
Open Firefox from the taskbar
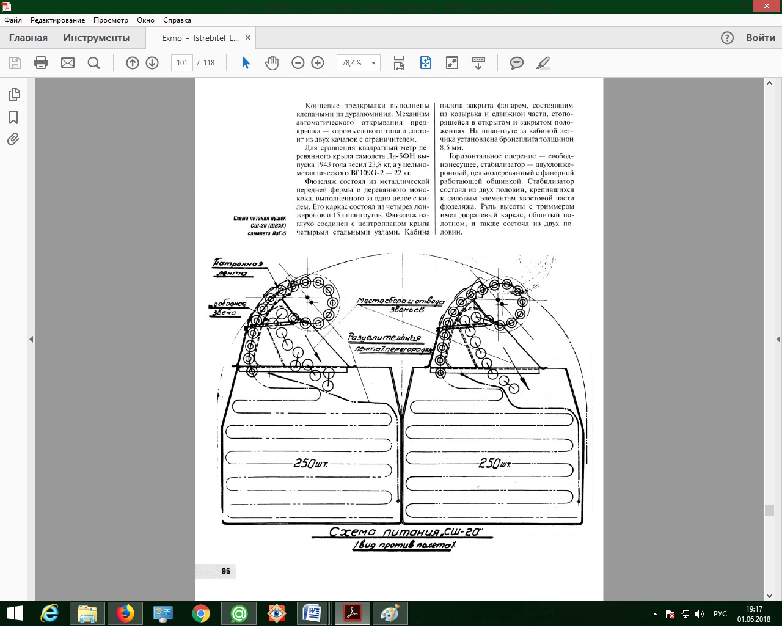click(x=125, y=613)
